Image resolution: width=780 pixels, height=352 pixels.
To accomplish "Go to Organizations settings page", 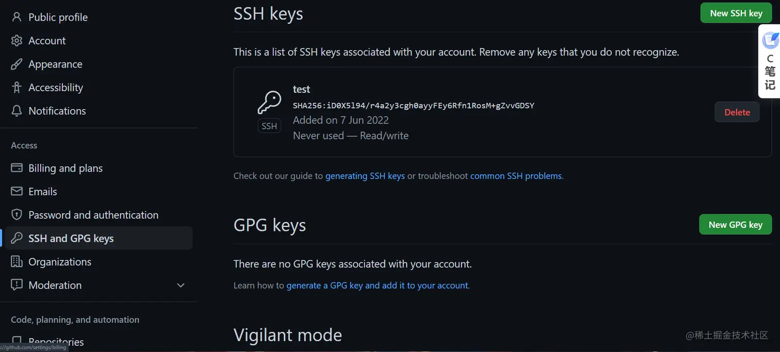I will pyautogui.click(x=60, y=262).
